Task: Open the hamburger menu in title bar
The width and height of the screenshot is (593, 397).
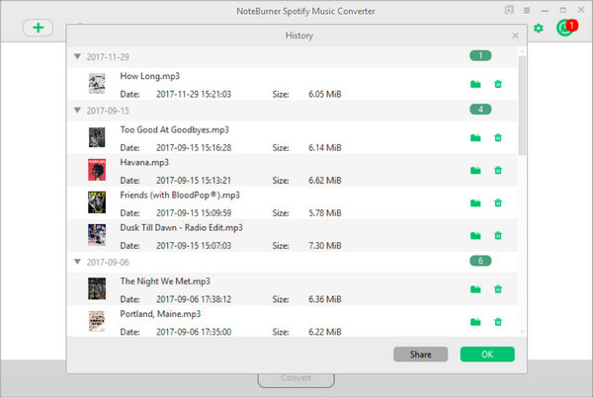Action: 527,11
